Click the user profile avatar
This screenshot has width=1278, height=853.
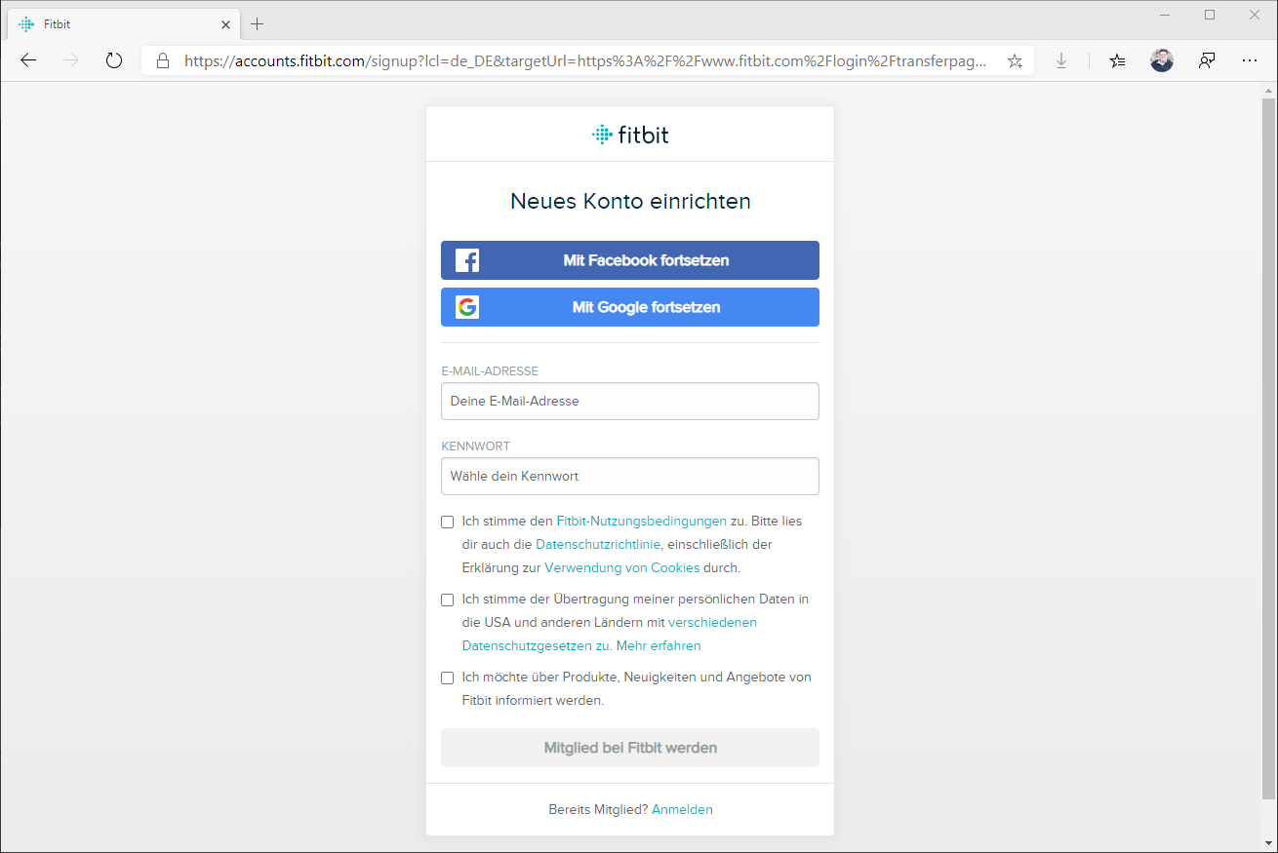[1161, 60]
